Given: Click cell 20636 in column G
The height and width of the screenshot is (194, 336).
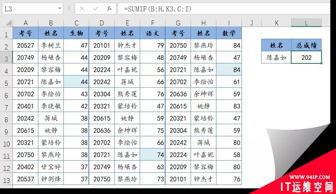Looking at the screenshot, I should click(178, 94).
